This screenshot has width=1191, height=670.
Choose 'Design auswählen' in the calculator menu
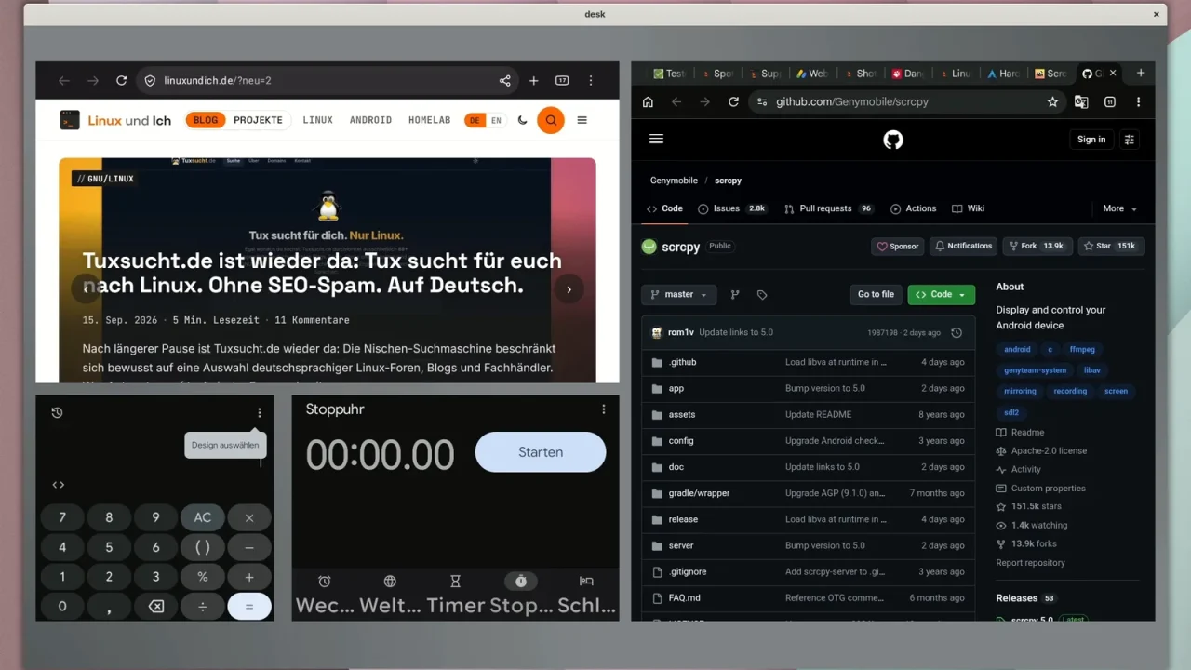225,445
